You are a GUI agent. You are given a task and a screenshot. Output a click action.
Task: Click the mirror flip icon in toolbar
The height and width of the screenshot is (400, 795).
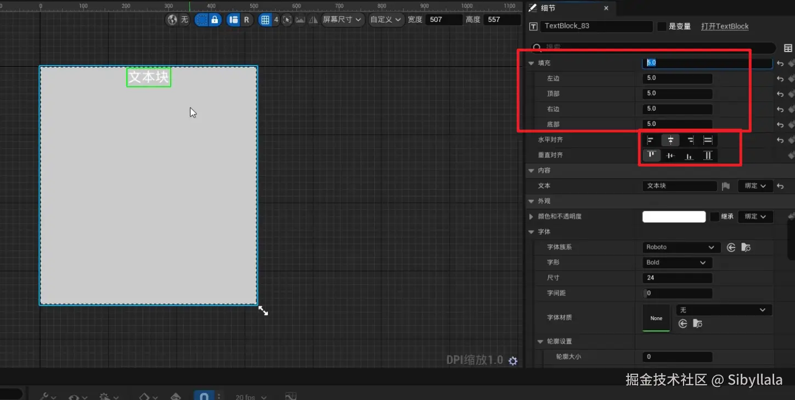pyautogui.click(x=313, y=20)
